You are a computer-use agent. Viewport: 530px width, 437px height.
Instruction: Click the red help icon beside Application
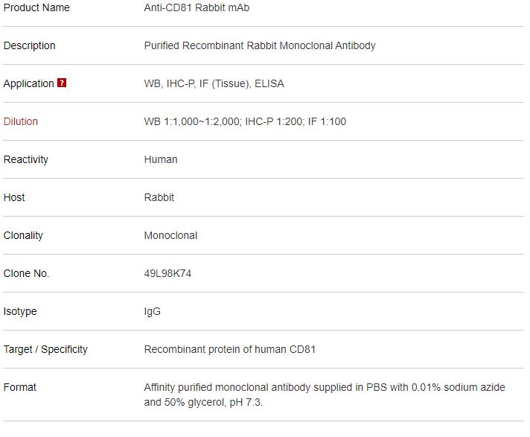pos(62,83)
